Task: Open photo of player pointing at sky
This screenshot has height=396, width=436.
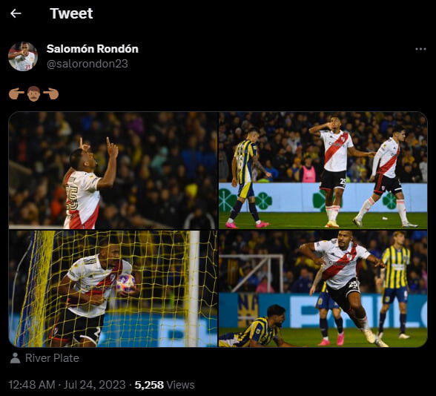Action: pos(113,171)
